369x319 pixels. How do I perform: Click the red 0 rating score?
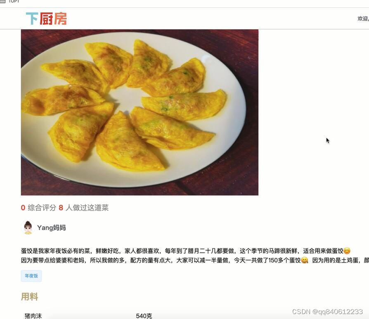click(x=23, y=208)
